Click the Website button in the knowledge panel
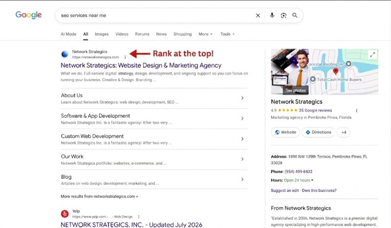Screen dimensions: 391x228 [285, 132]
